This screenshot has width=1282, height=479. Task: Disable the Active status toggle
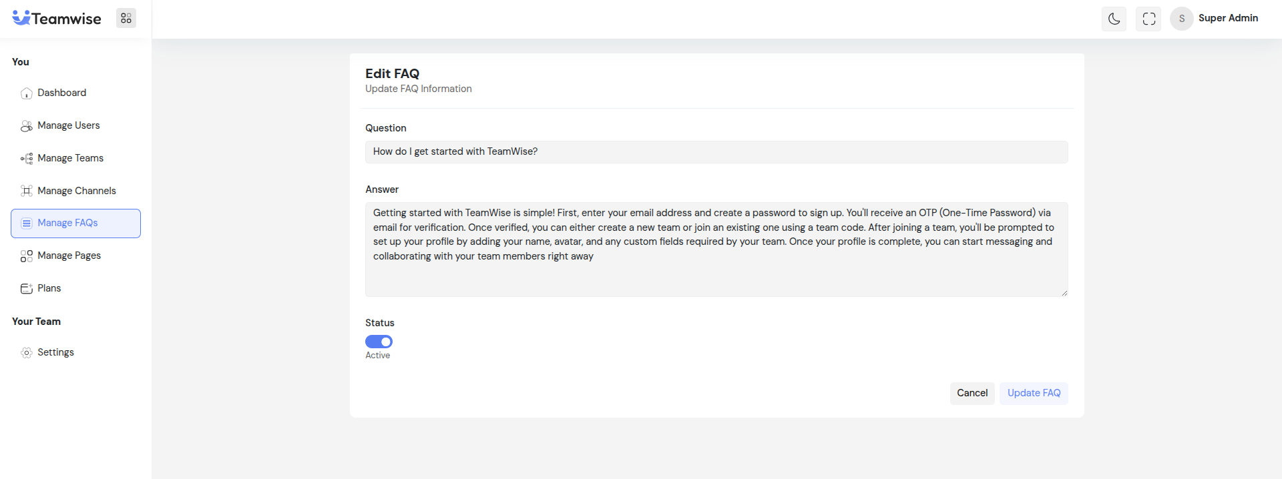(x=379, y=342)
